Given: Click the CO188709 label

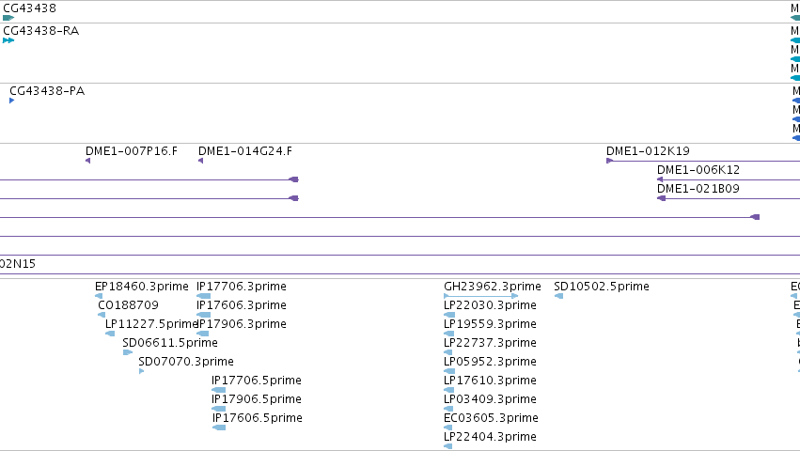Looking at the screenshot, I should [128, 305].
